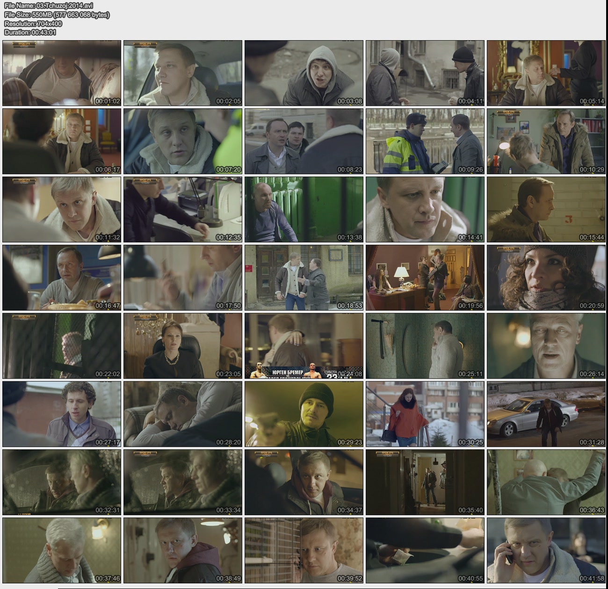
Task: Click the gray-haired man frame at 00:37:46
Action: [x=62, y=550]
